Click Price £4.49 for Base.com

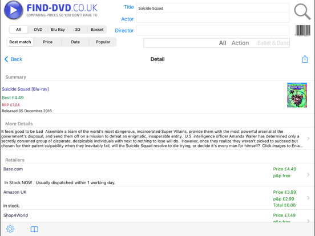coord(284,169)
